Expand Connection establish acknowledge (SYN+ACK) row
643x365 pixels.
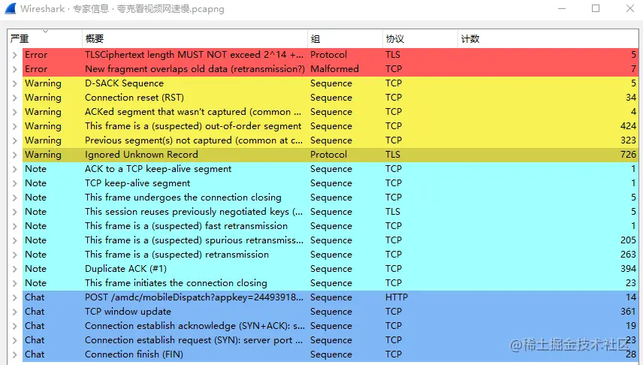click(x=15, y=326)
